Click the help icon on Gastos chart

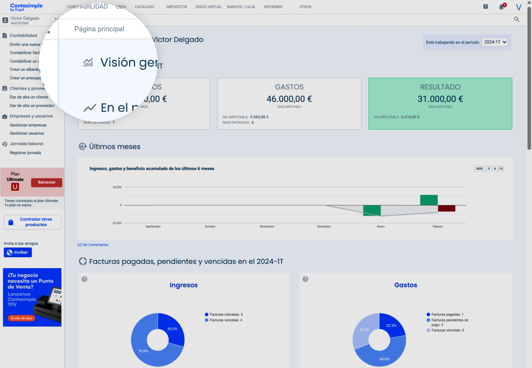(305, 279)
